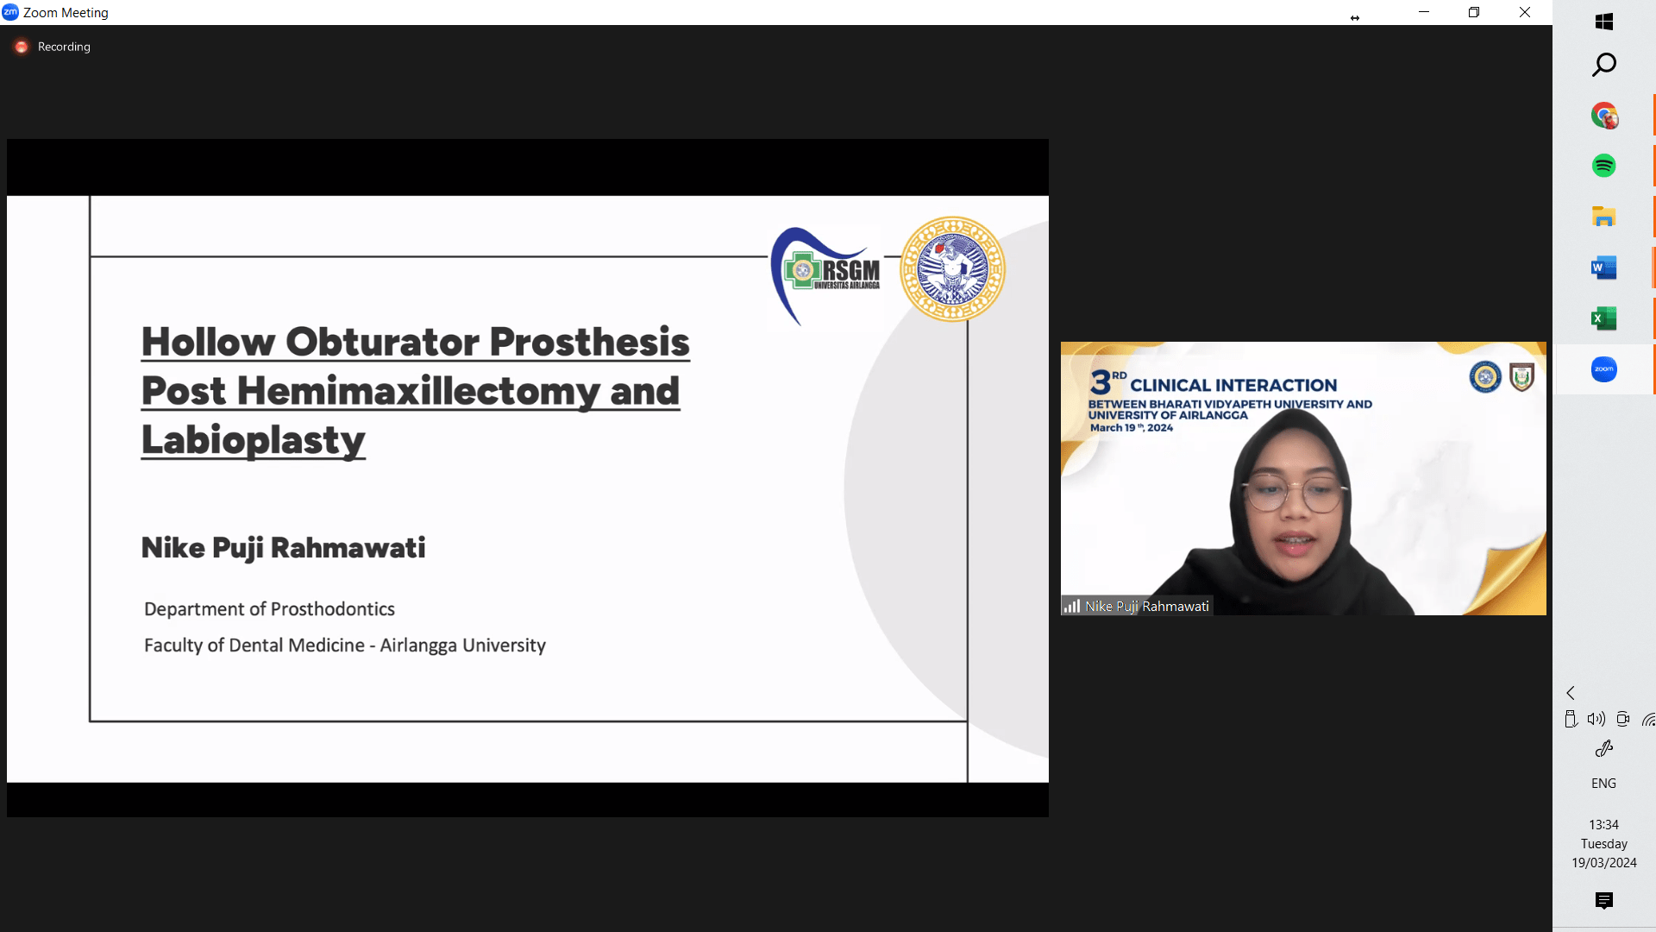
Task: Click the RSGM Universitas Airlangga logo
Action: 826,275
